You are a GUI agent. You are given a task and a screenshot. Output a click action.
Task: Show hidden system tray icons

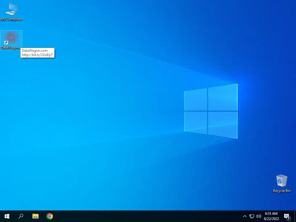(245, 216)
